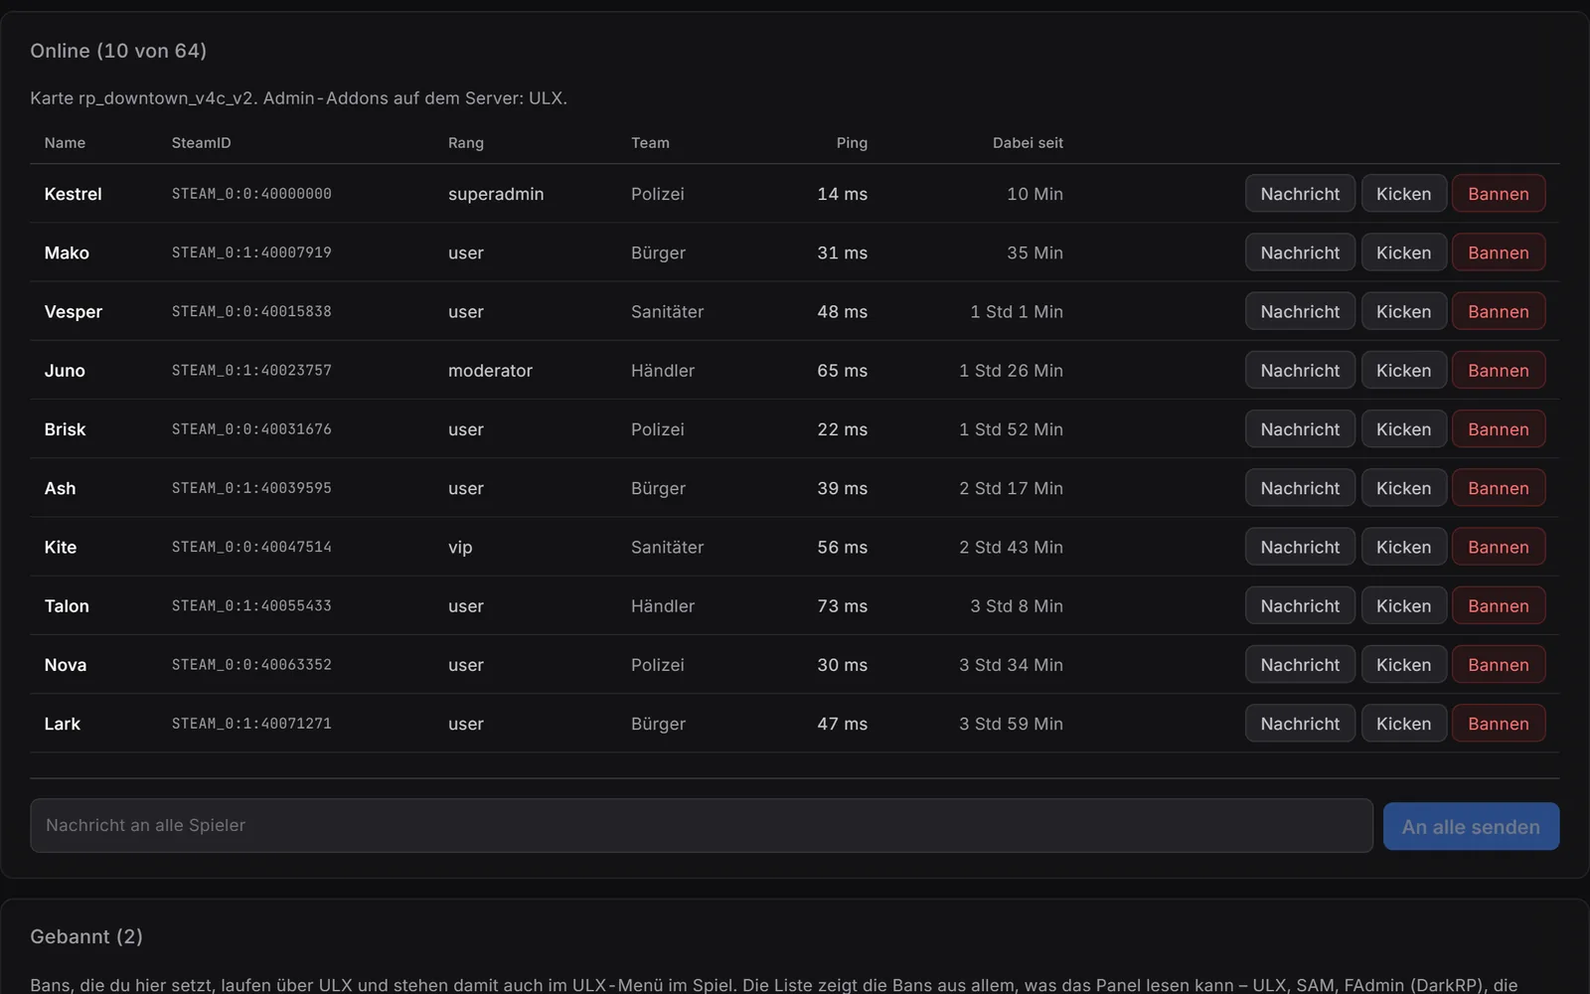1590x994 pixels.
Task: Click the Ping column header
Action: point(852,142)
